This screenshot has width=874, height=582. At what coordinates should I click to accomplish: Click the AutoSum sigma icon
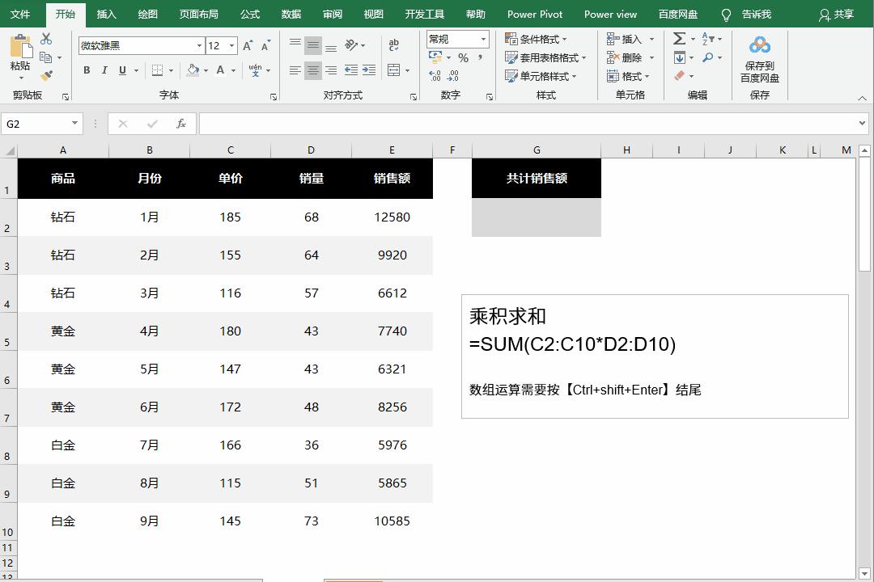point(679,39)
